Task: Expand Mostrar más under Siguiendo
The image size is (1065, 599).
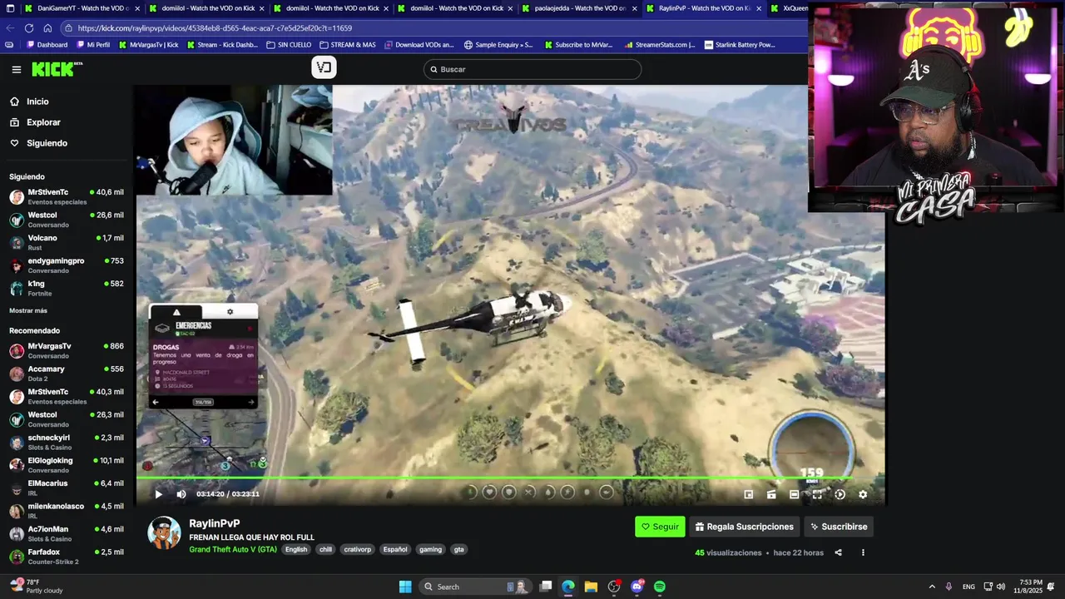Action: 28,310
